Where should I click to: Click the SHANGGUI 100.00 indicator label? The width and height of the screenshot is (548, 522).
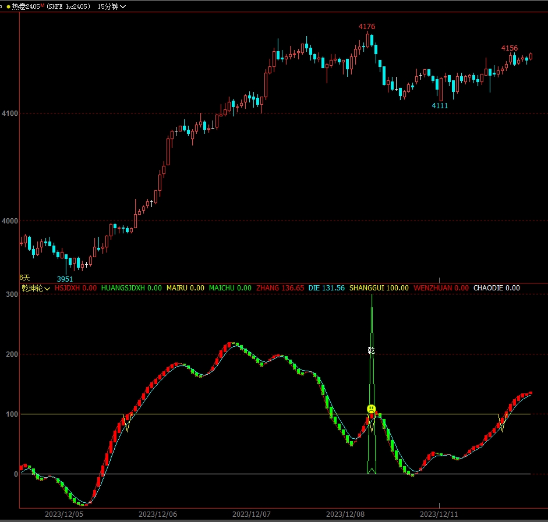379,288
